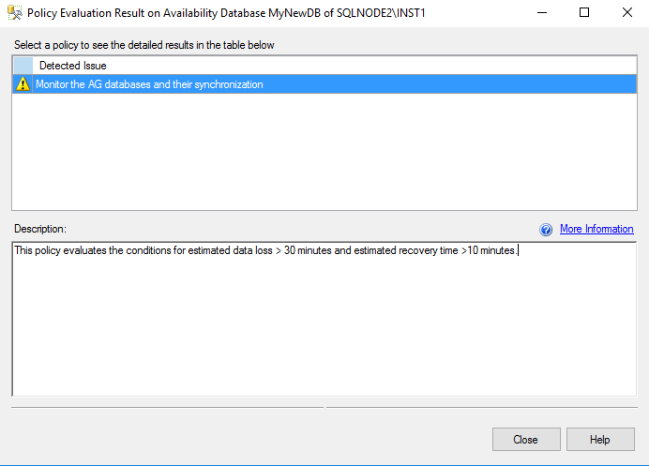The width and height of the screenshot is (649, 466).
Task: Click the yellow warning icon in the policy row
Action: click(x=23, y=84)
